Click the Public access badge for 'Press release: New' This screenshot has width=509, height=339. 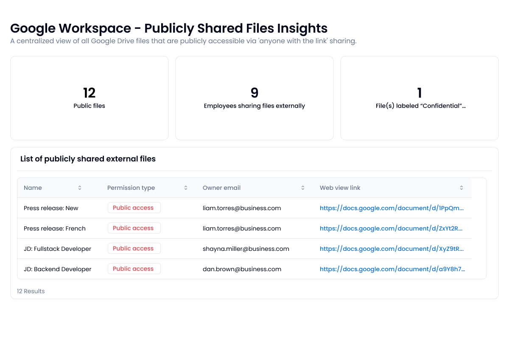point(134,208)
